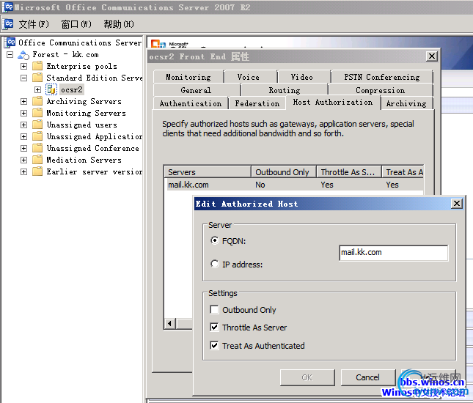Expand the Archiving Servers node
The width and height of the screenshot is (473, 403).
click(23, 101)
